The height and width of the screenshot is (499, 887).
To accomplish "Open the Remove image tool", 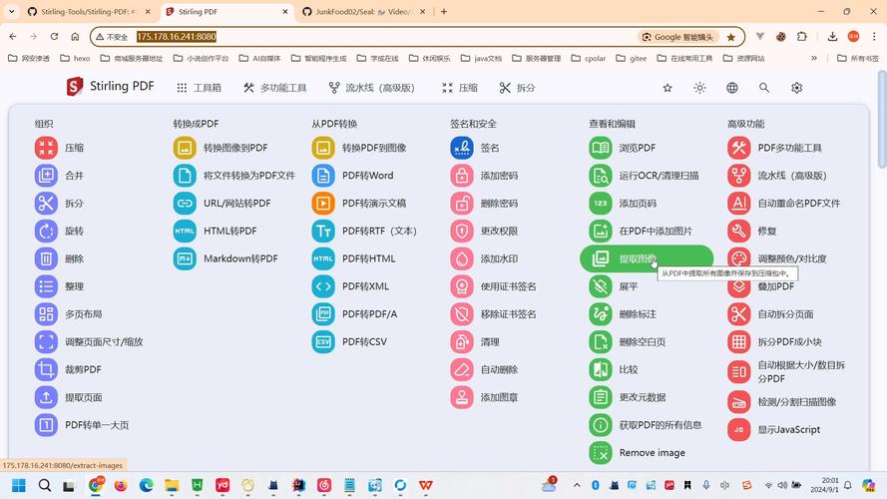I will tap(637, 453).
